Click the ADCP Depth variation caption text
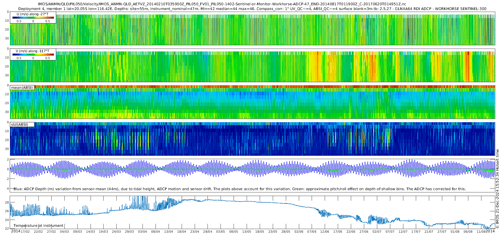This screenshot has width=500, height=236. click(239, 189)
